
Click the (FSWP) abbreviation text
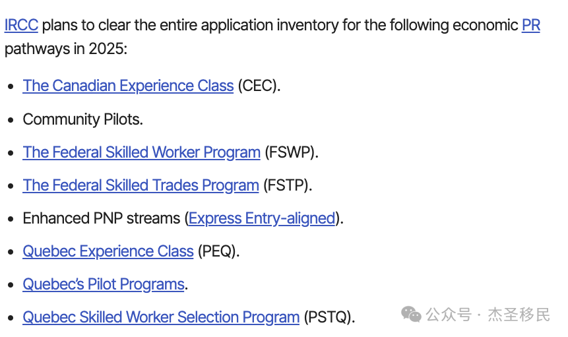[x=291, y=152]
